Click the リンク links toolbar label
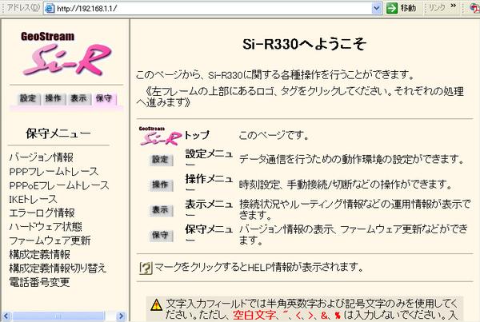This screenshot has width=480, height=322. (x=437, y=8)
